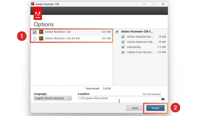This screenshot has height=116, width=208.
Task: Click the Adobe logo in the header
Action: click(38, 15)
